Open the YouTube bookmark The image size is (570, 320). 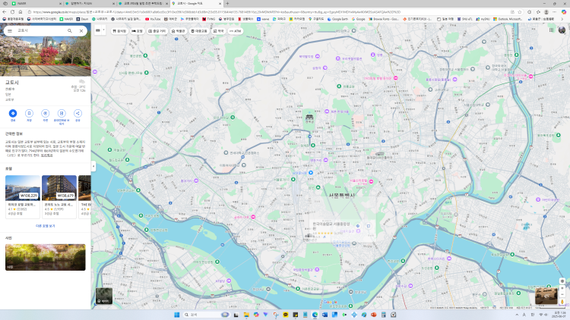pyautogui.click(x=153, y=19)
